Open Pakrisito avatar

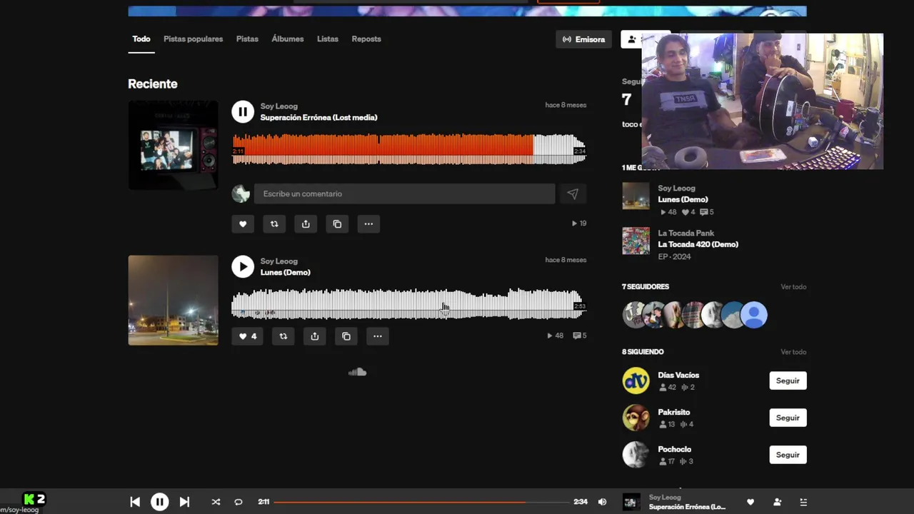pyautogui.click(x=636, y=418)
